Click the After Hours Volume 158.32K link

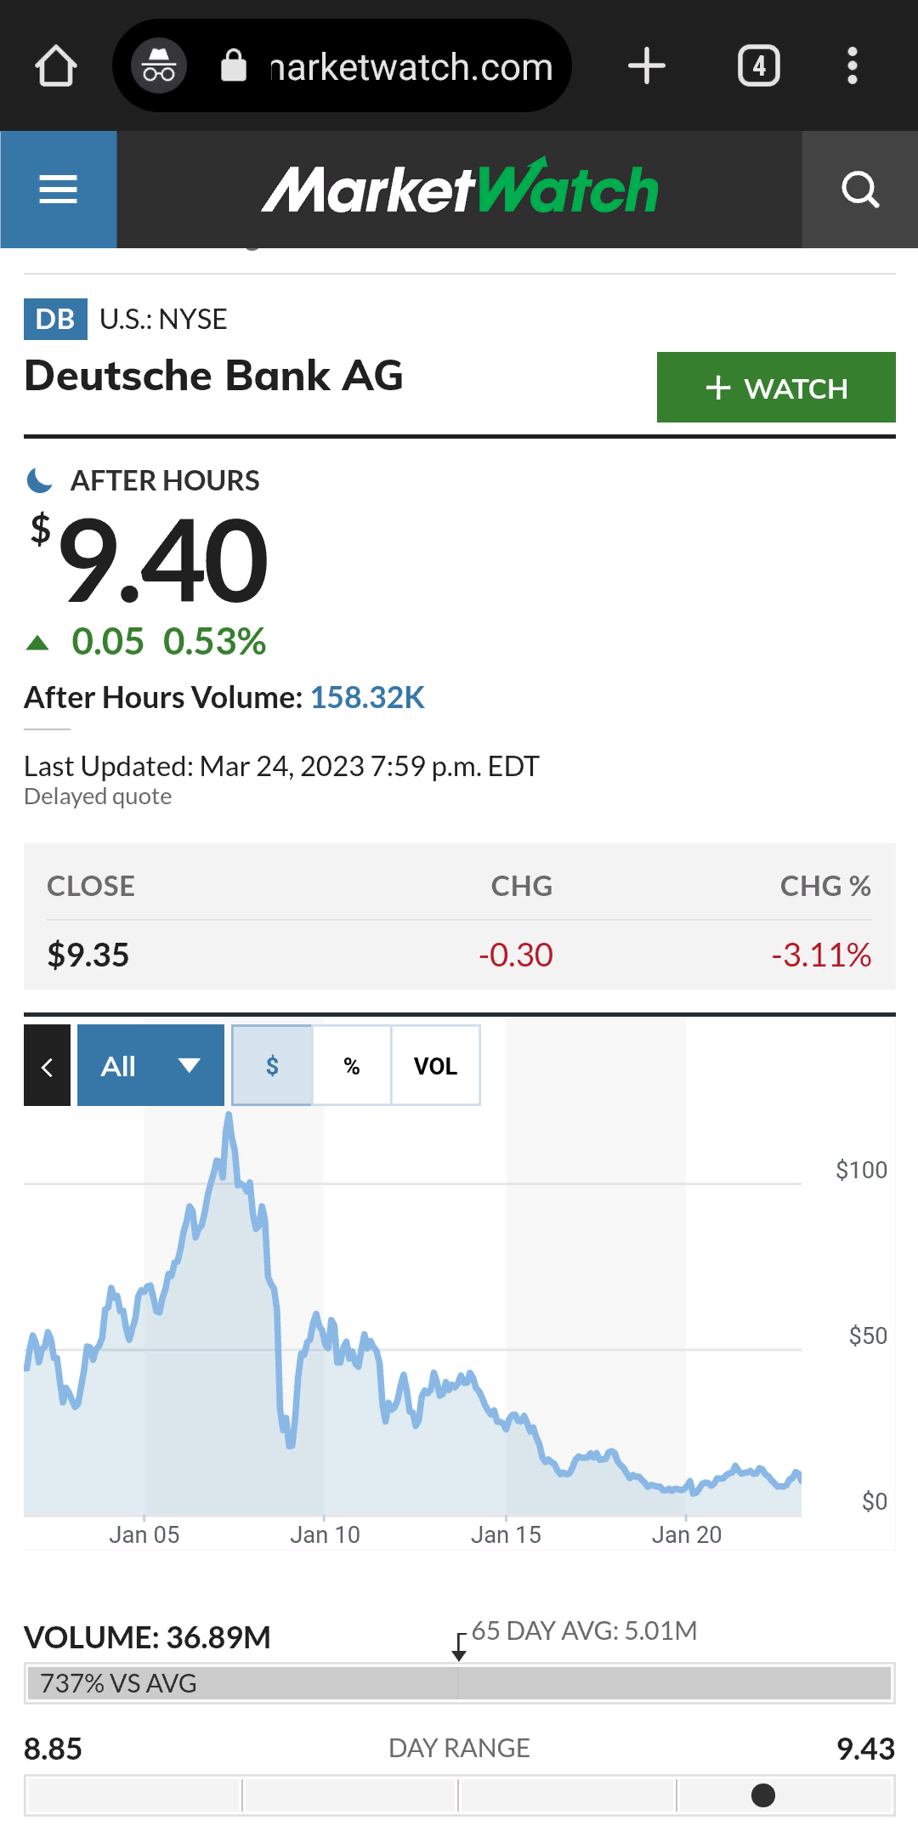pyautogui.click(x=367, y=697)
